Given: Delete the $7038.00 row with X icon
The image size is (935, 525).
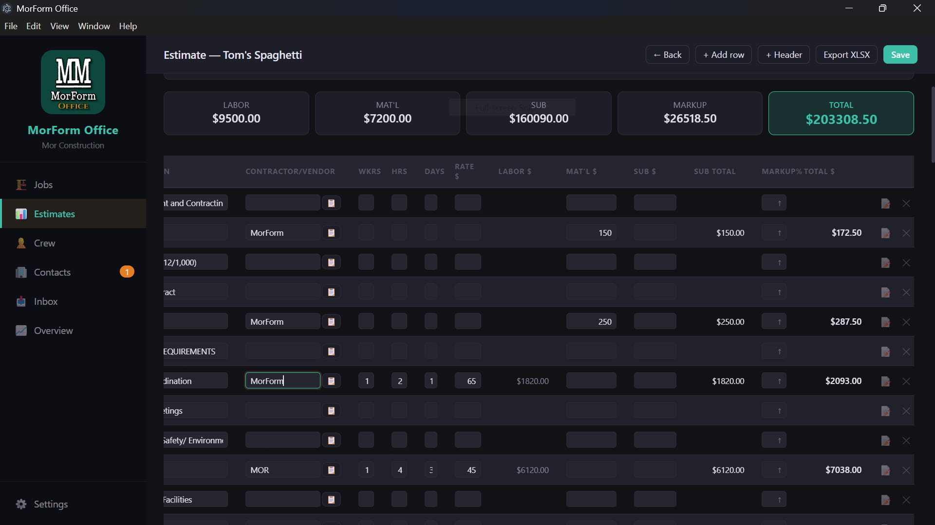Looking at the screenshot, I should [906, 471].
